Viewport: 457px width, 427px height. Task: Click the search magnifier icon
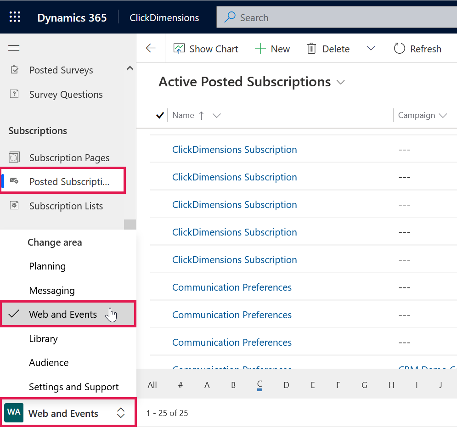click(x=230, y=17)
